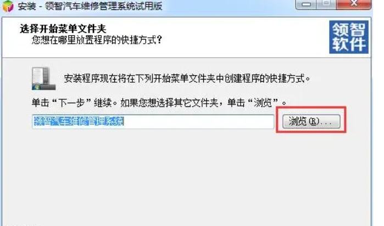Click the start menu folder computer icon
384x226 pixels.
43,78
